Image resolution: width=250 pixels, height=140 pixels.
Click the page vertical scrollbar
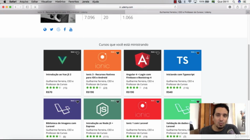click(248, 72)
